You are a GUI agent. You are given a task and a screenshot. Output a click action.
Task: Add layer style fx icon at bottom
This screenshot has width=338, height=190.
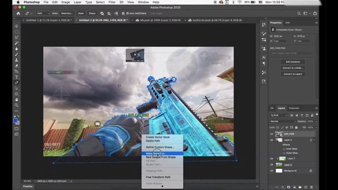(x=283, y=187)
